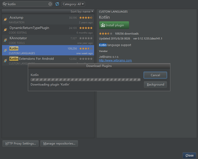Click the Download Plugins dialog title
Image resolution: width=198 pixels, height=159 pixels.
pos(99,66)
